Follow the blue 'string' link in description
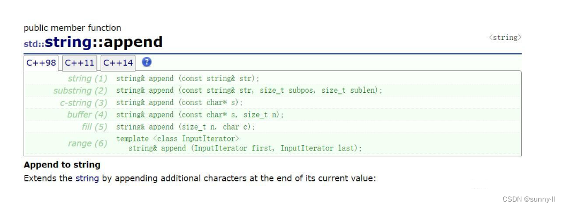This screenshot has height=208, width=563. tap(87, 178)
